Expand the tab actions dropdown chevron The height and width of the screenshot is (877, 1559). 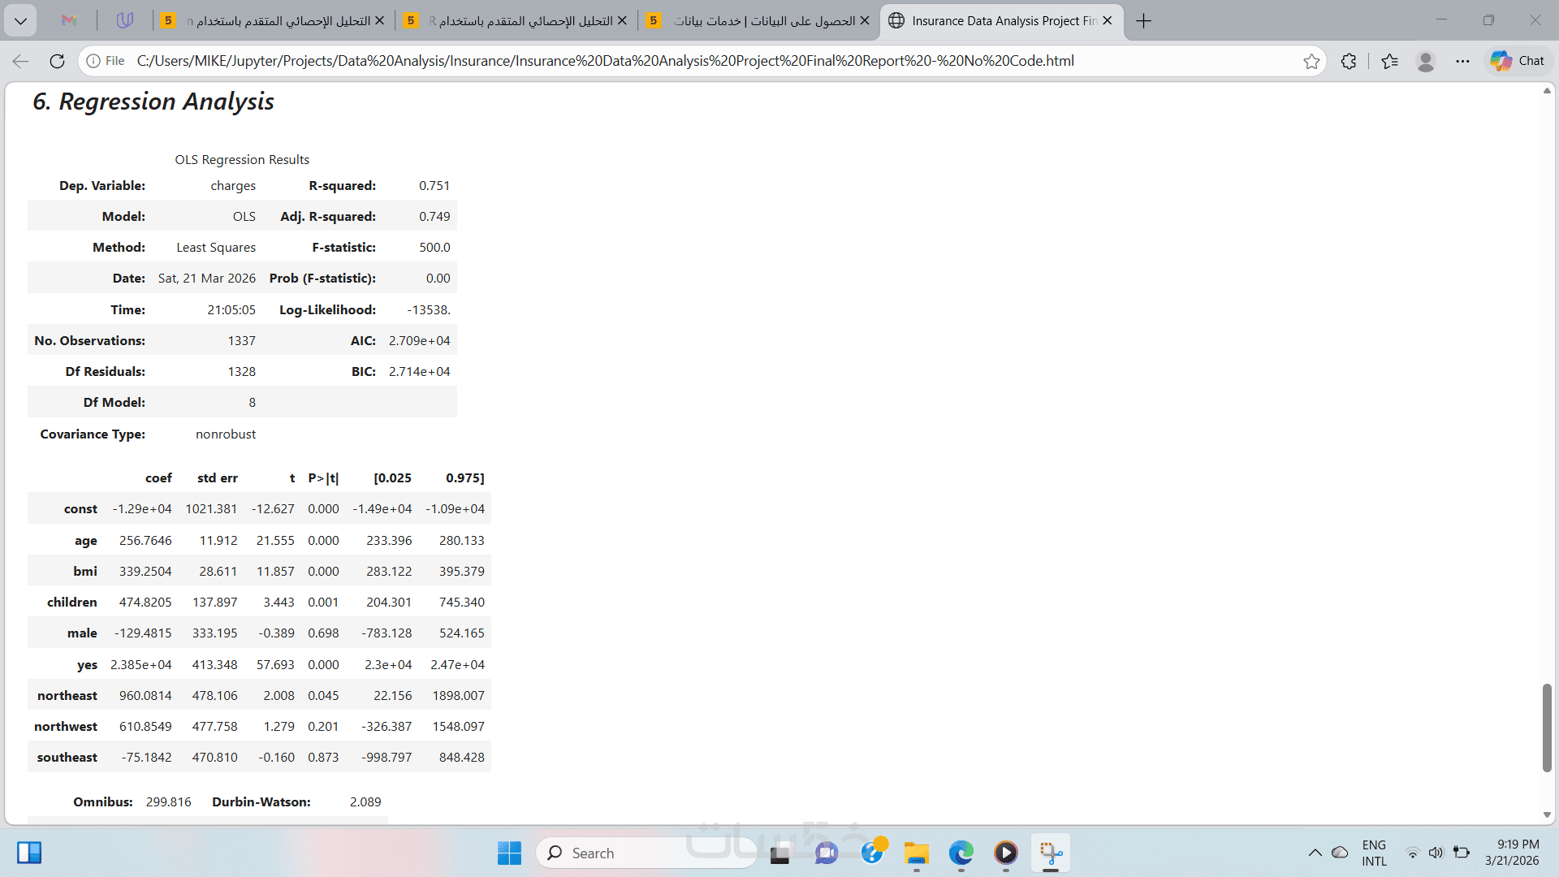click(x=20, y=20)
